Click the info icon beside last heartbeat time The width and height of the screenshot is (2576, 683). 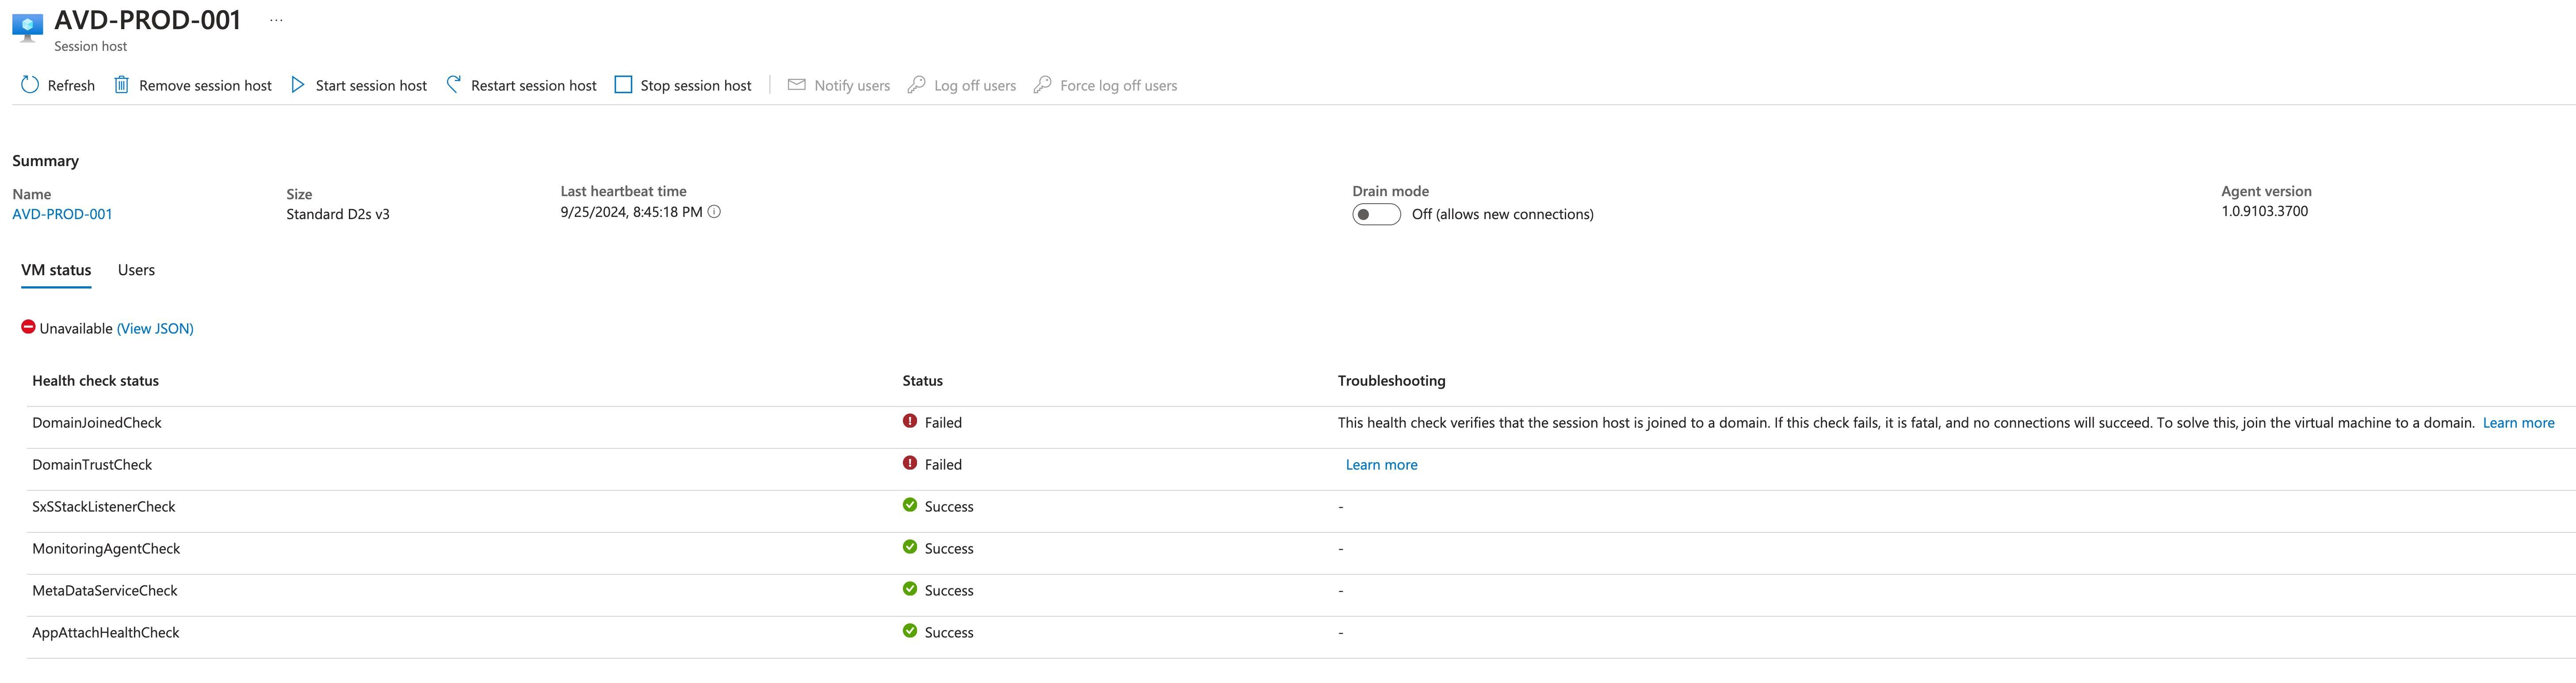(714, 212)
